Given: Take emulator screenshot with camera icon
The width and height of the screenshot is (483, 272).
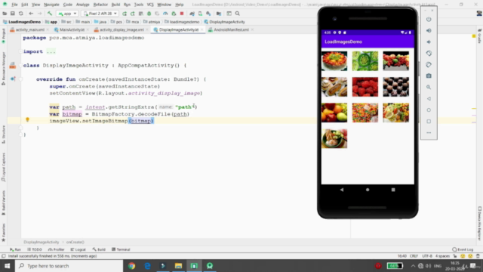Looking at the screenshot, I should click(x=429, y=76).
